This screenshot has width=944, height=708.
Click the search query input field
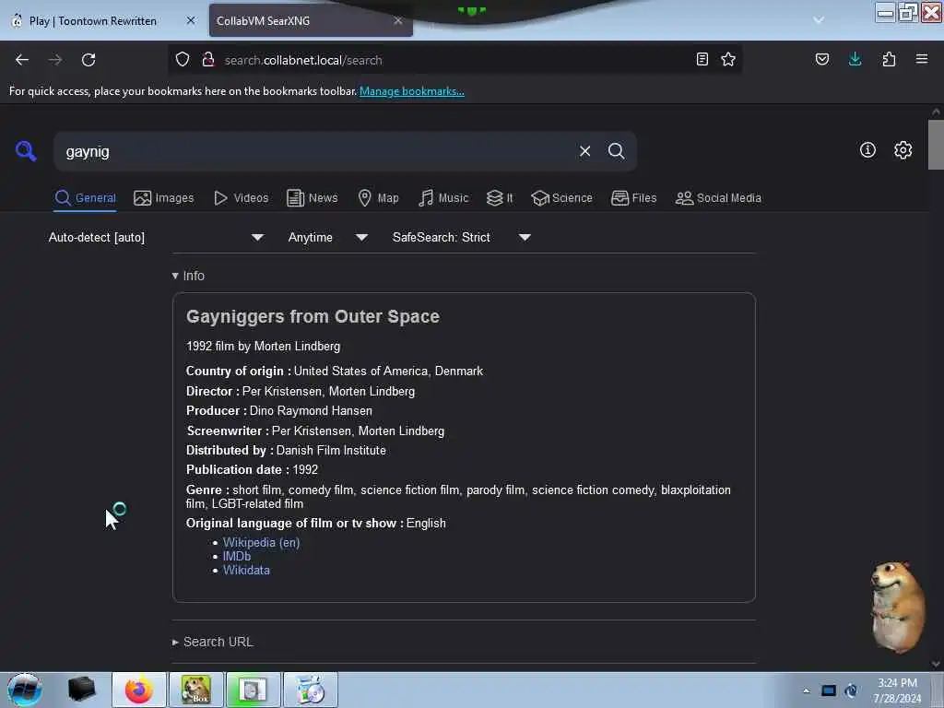point(317,152)
